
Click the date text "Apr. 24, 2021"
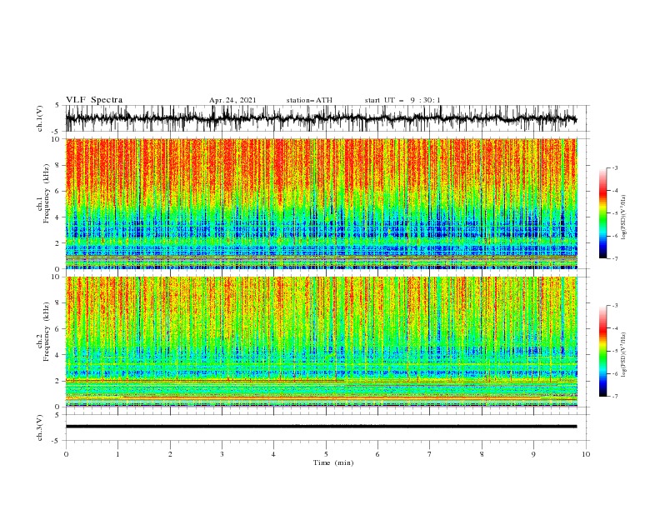tap(232, 100)
